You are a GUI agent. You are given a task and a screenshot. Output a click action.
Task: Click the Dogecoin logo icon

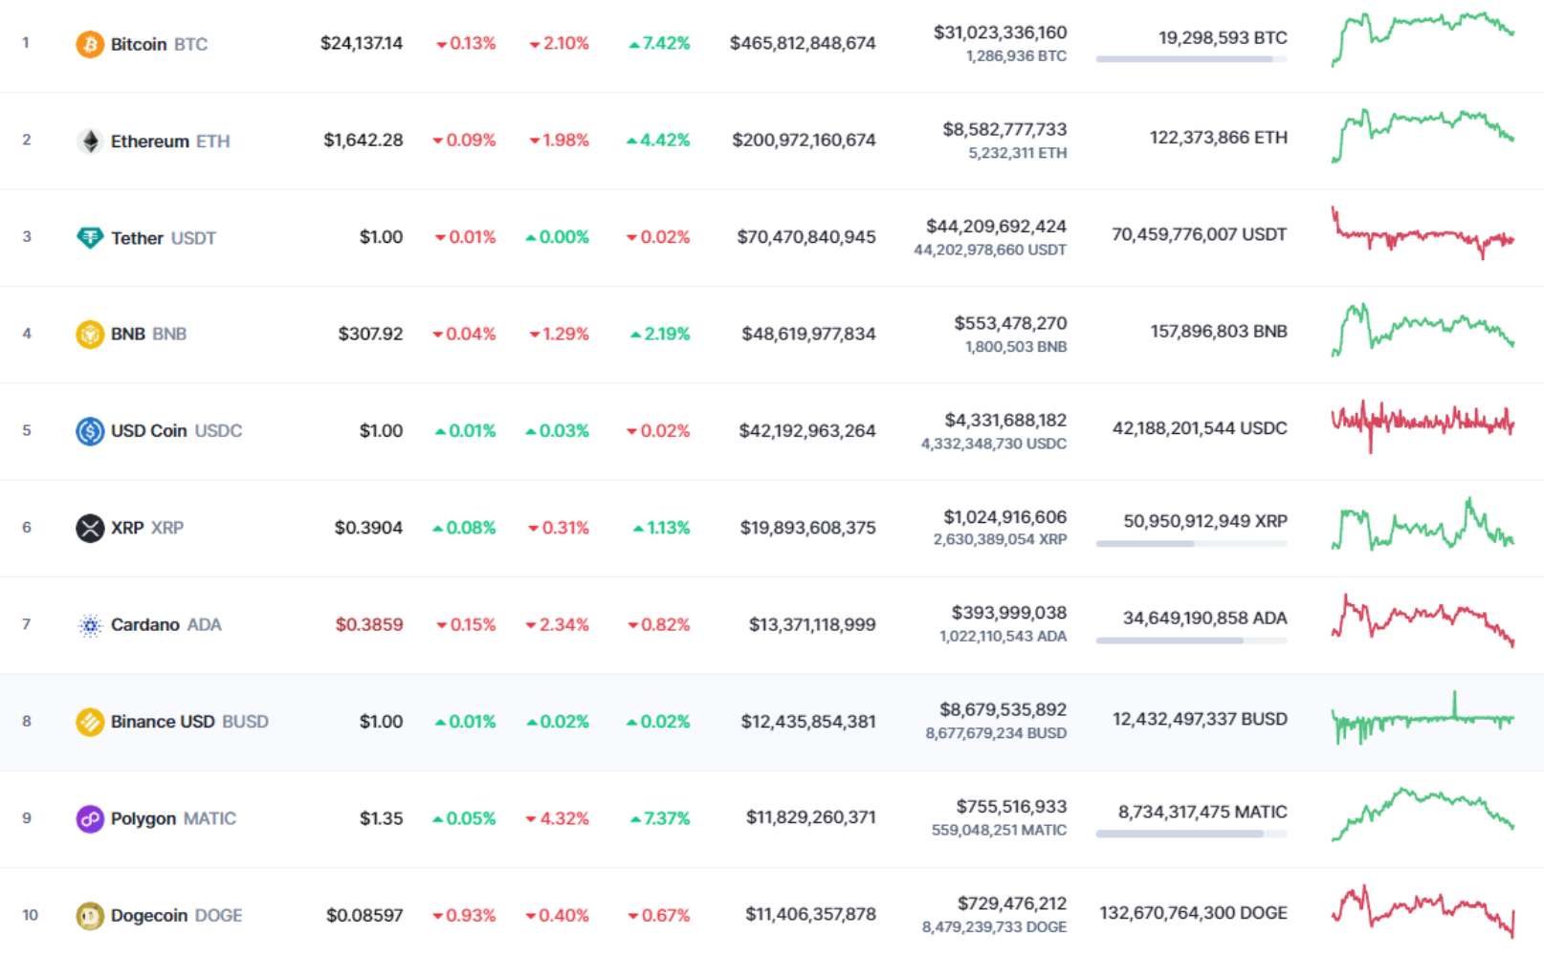click(x=90, y=916)
